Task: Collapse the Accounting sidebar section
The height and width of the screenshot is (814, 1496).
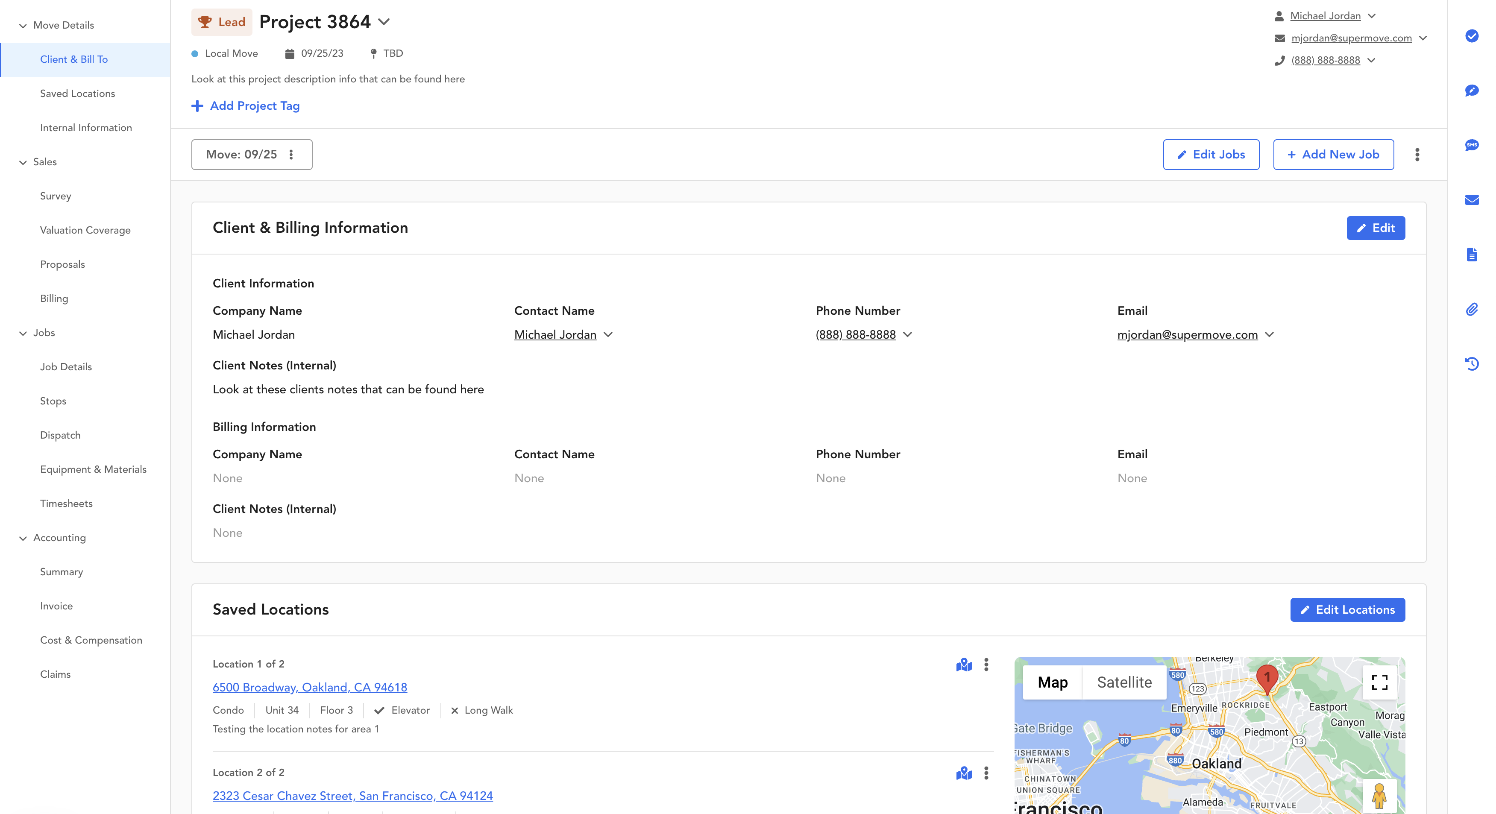Action: point(23,538)
